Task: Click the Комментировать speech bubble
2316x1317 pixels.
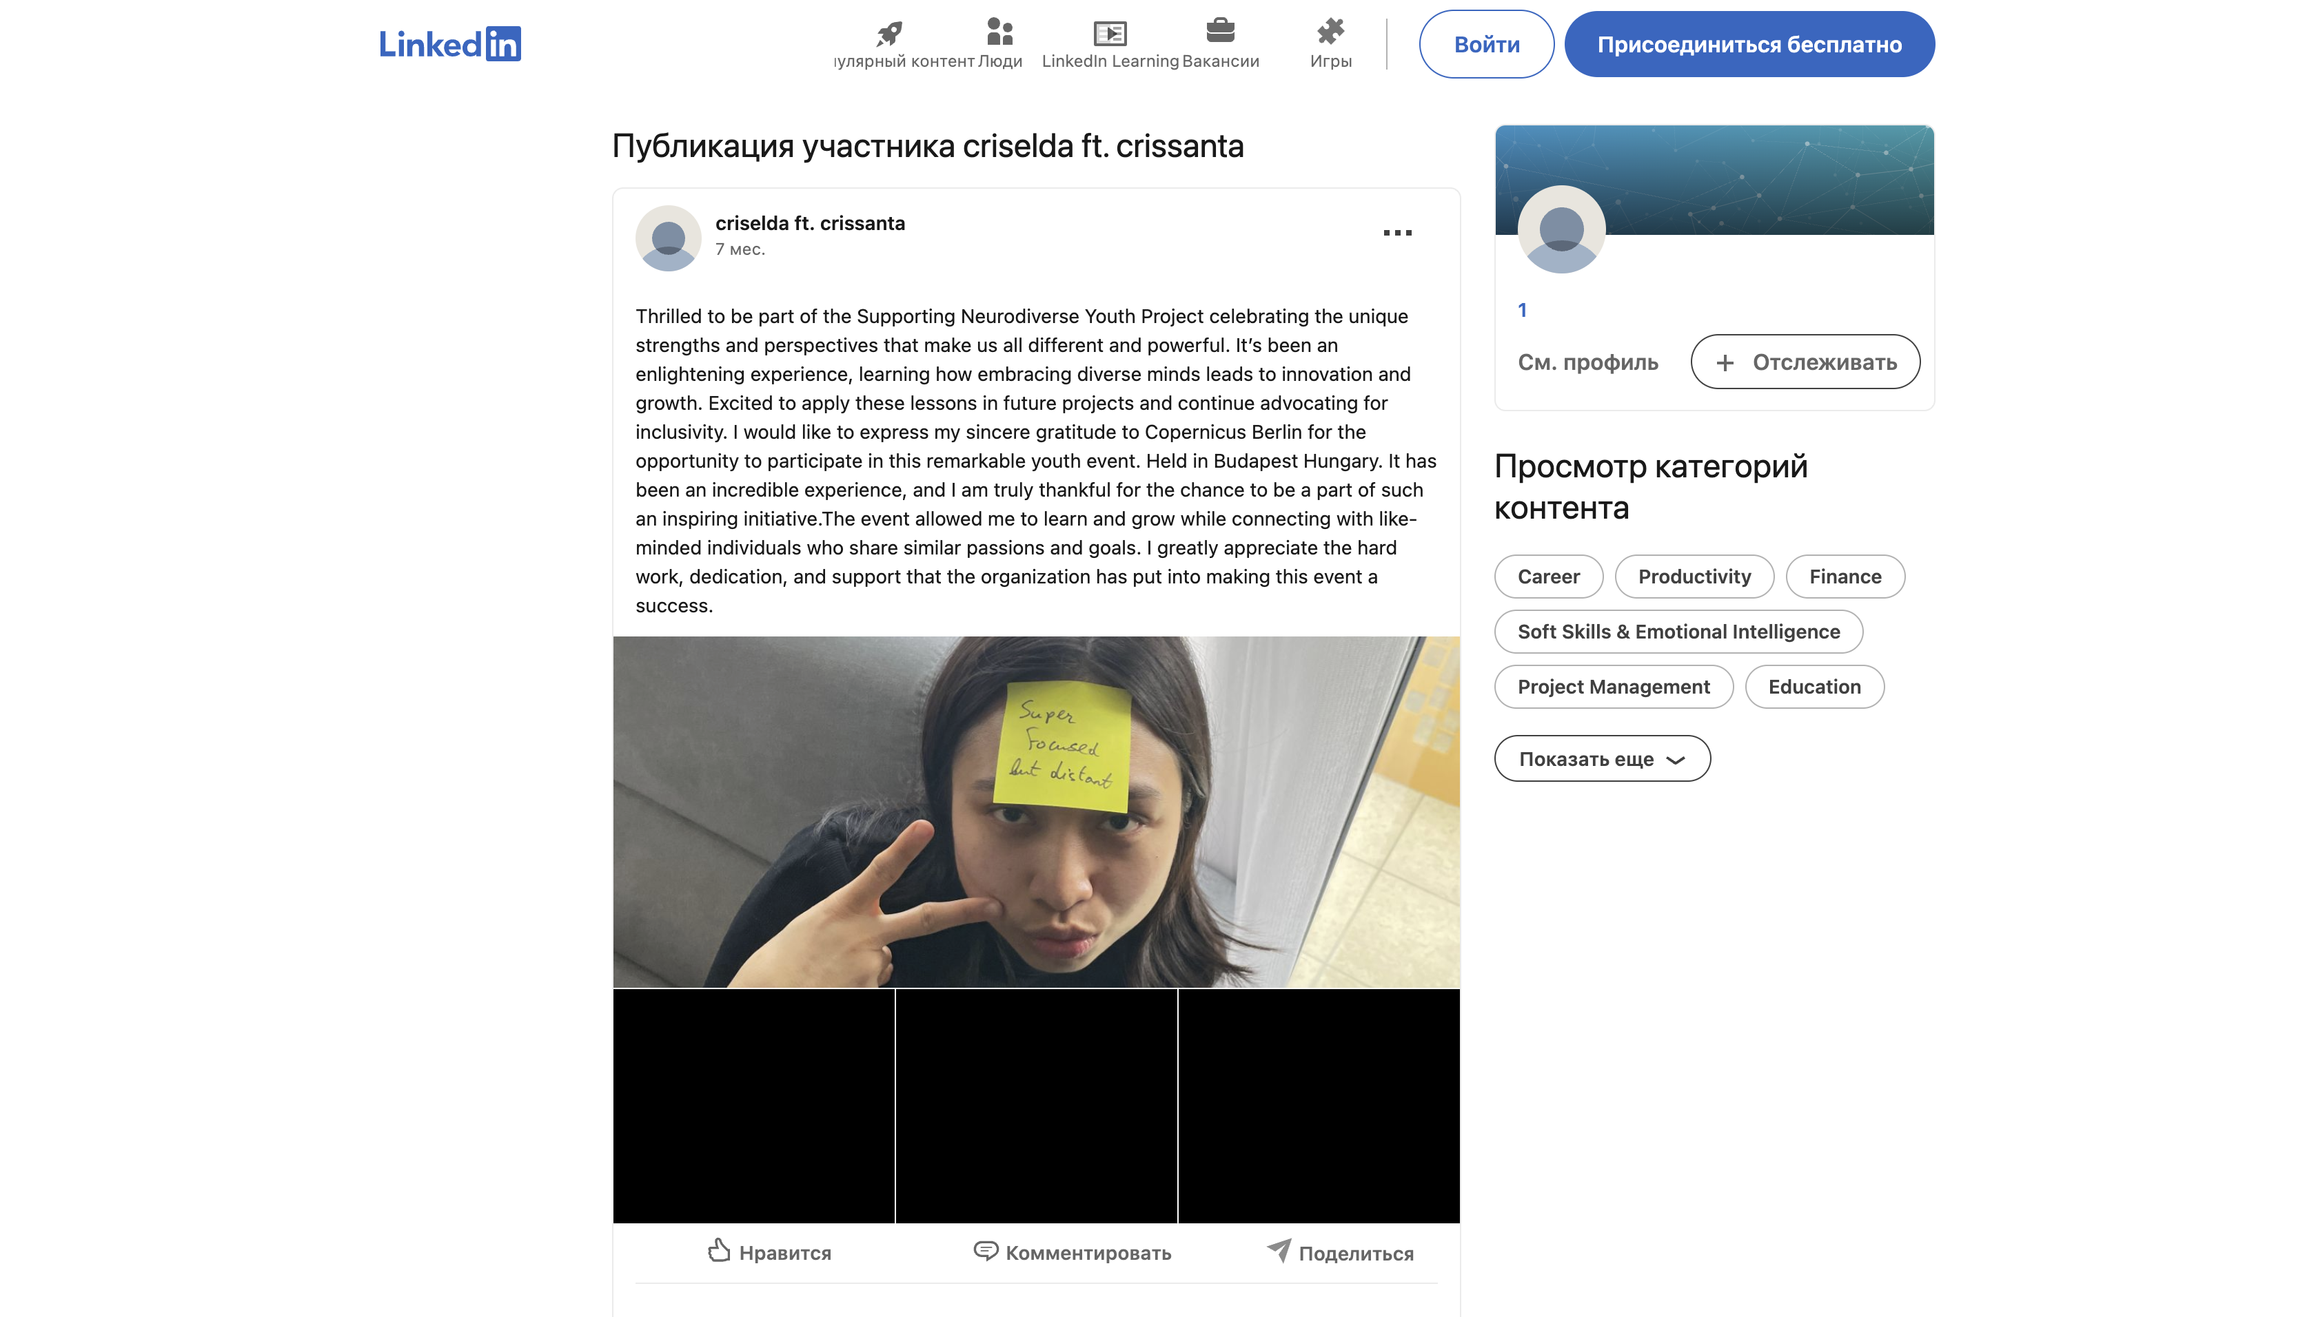Action: click(985, 1251)
